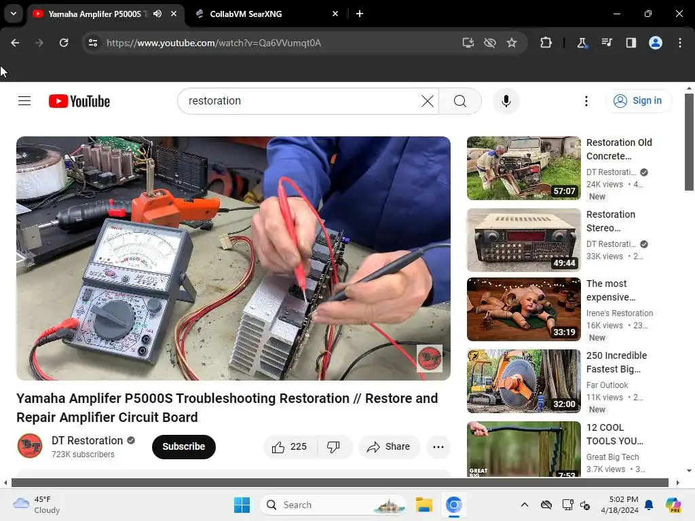The image size is (695, 521).
Task: Click the Sign in button
Action: tap(639, 101)
